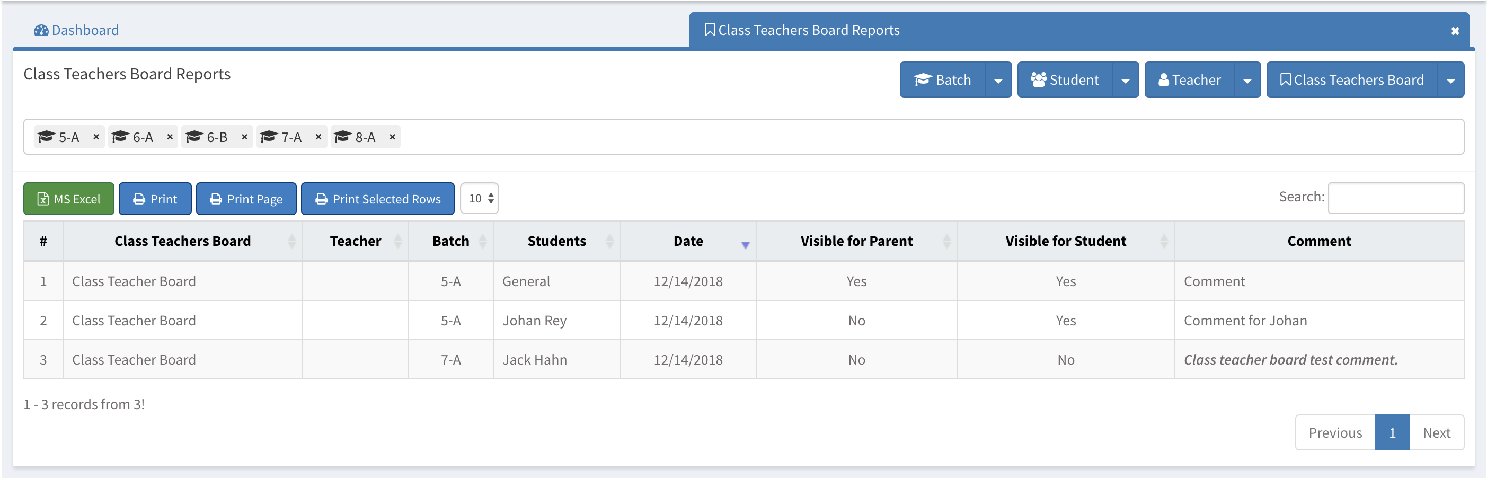Click Print Selected Rows button

pyautogui.click(x=377, y=199)
